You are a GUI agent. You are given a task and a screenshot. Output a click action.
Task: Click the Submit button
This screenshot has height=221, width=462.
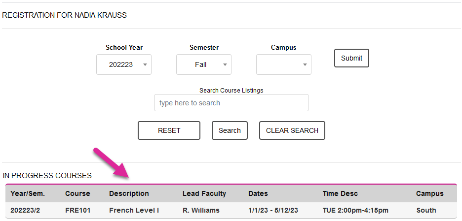351,58
